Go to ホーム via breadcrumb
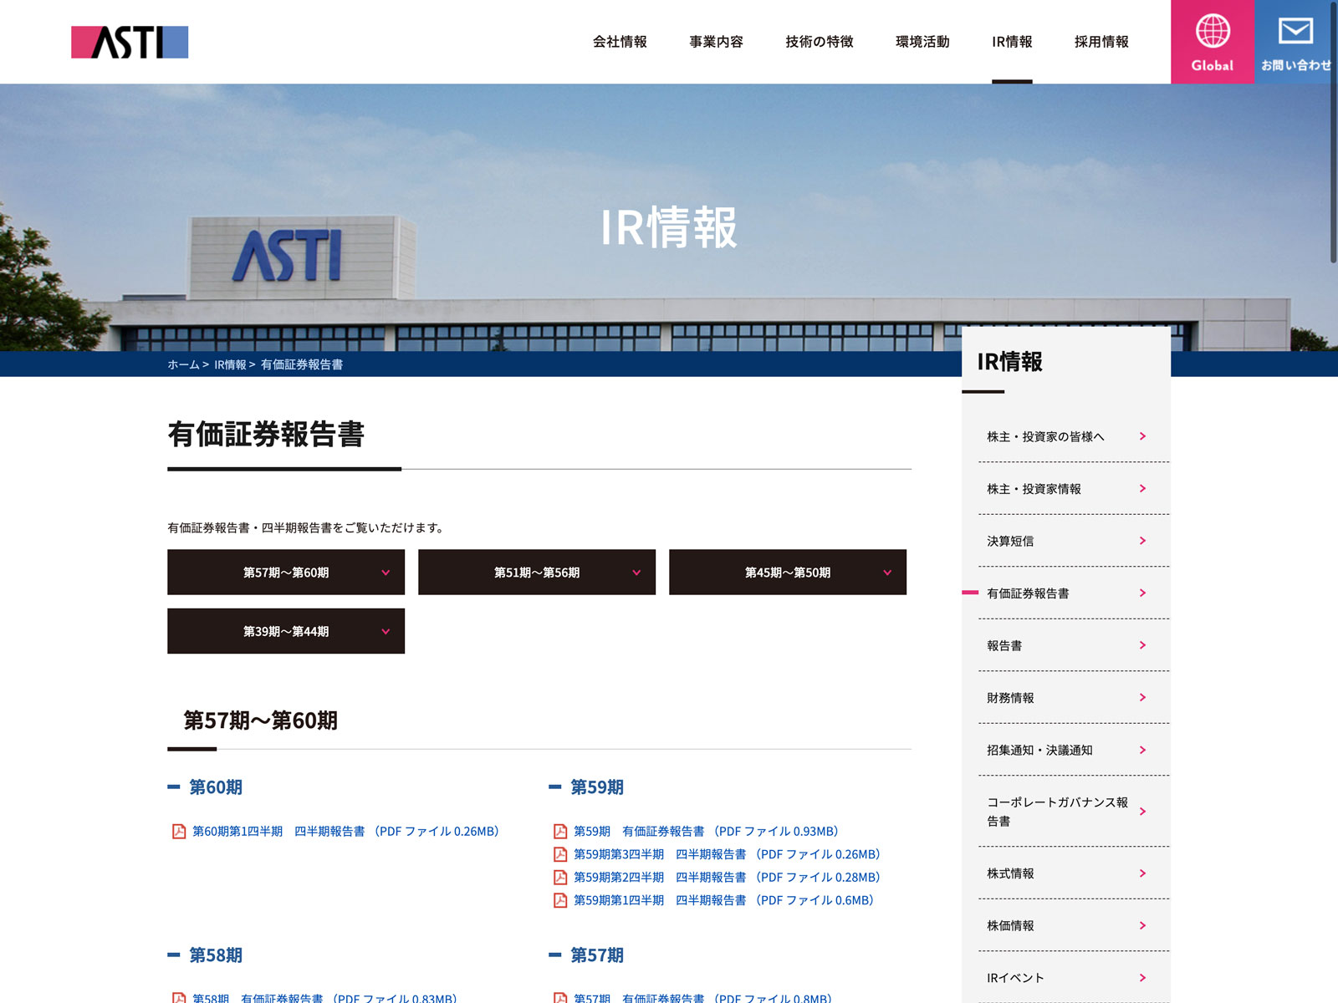The width and height of the screenshot is (1338, 1003). point(183,364)
